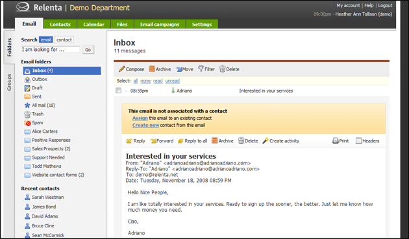Click sender name Adriano in message list
Viewport: 409px width, 239px height.
pos(184,91)
